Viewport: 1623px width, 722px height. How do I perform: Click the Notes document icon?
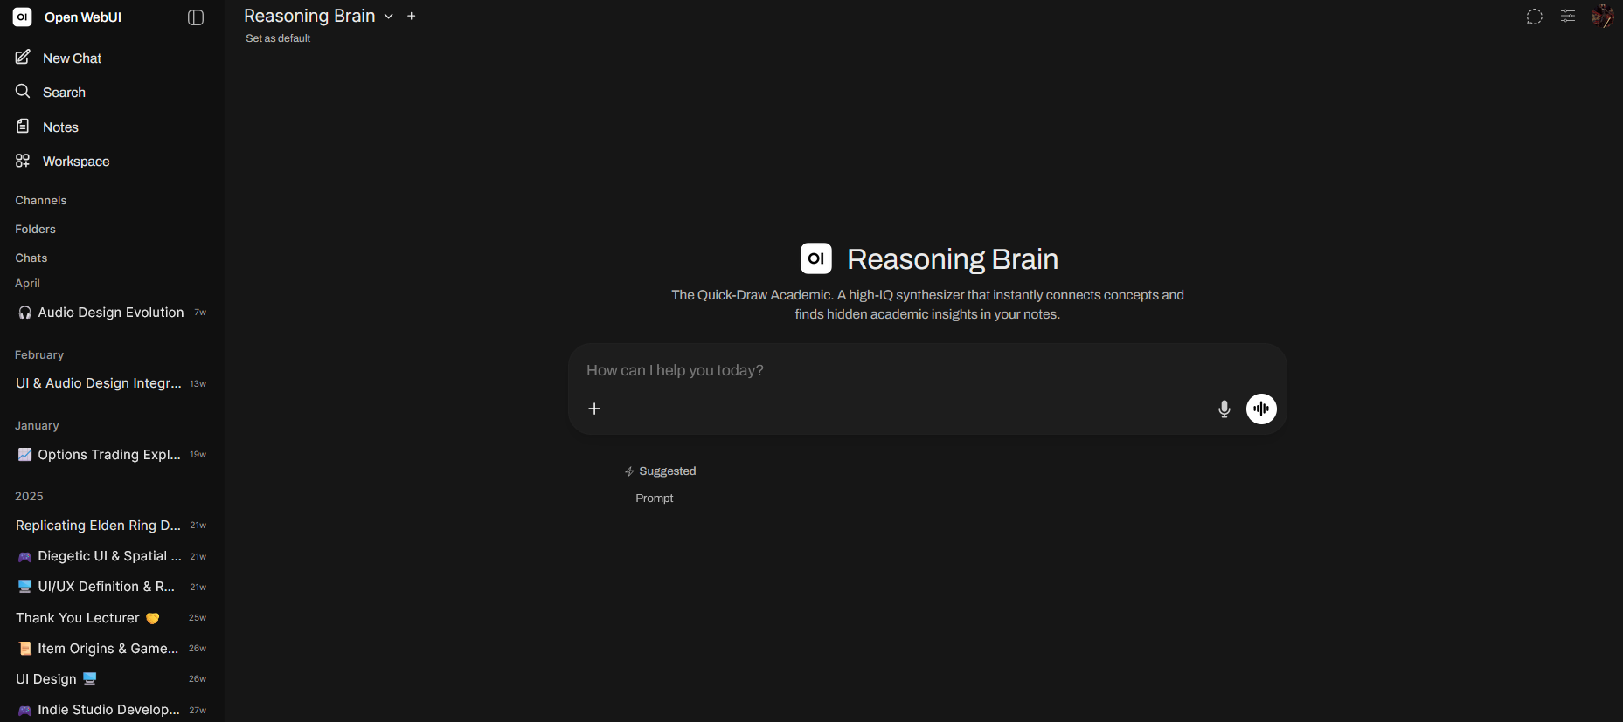[23, 126]
